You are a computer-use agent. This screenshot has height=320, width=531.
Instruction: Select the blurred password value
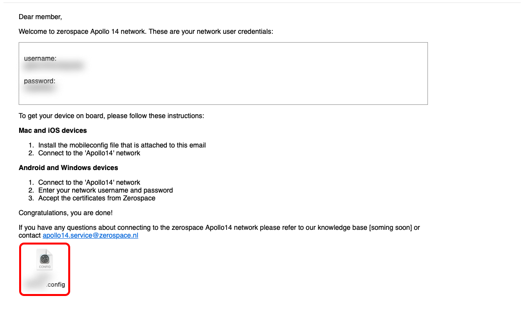[40, 88]
